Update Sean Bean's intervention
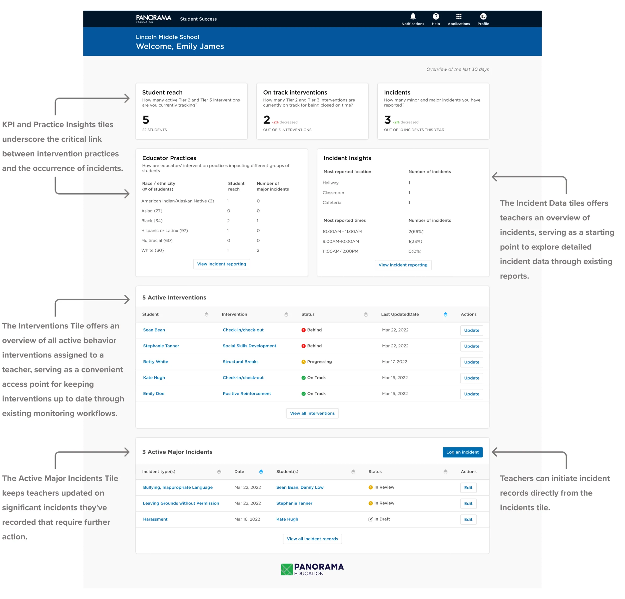 472,330
